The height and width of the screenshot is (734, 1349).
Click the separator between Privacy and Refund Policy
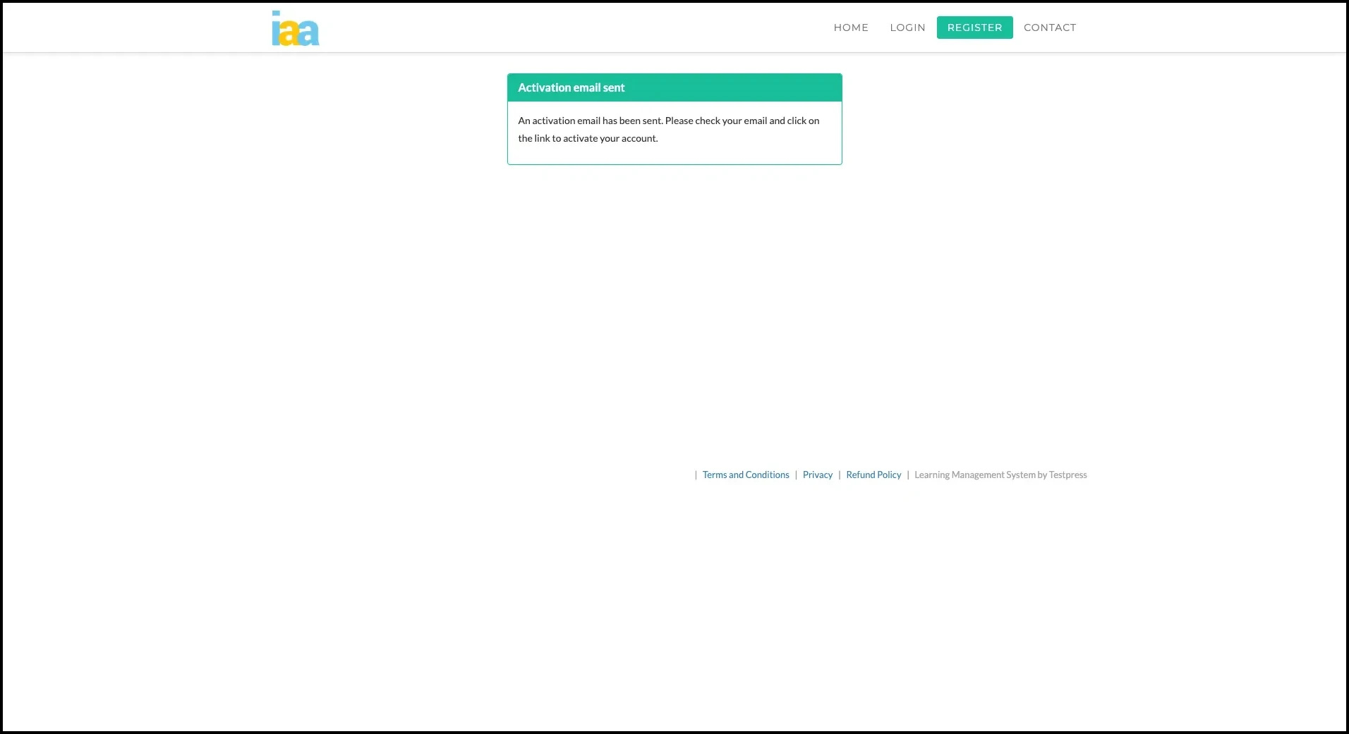click(839, 475)
